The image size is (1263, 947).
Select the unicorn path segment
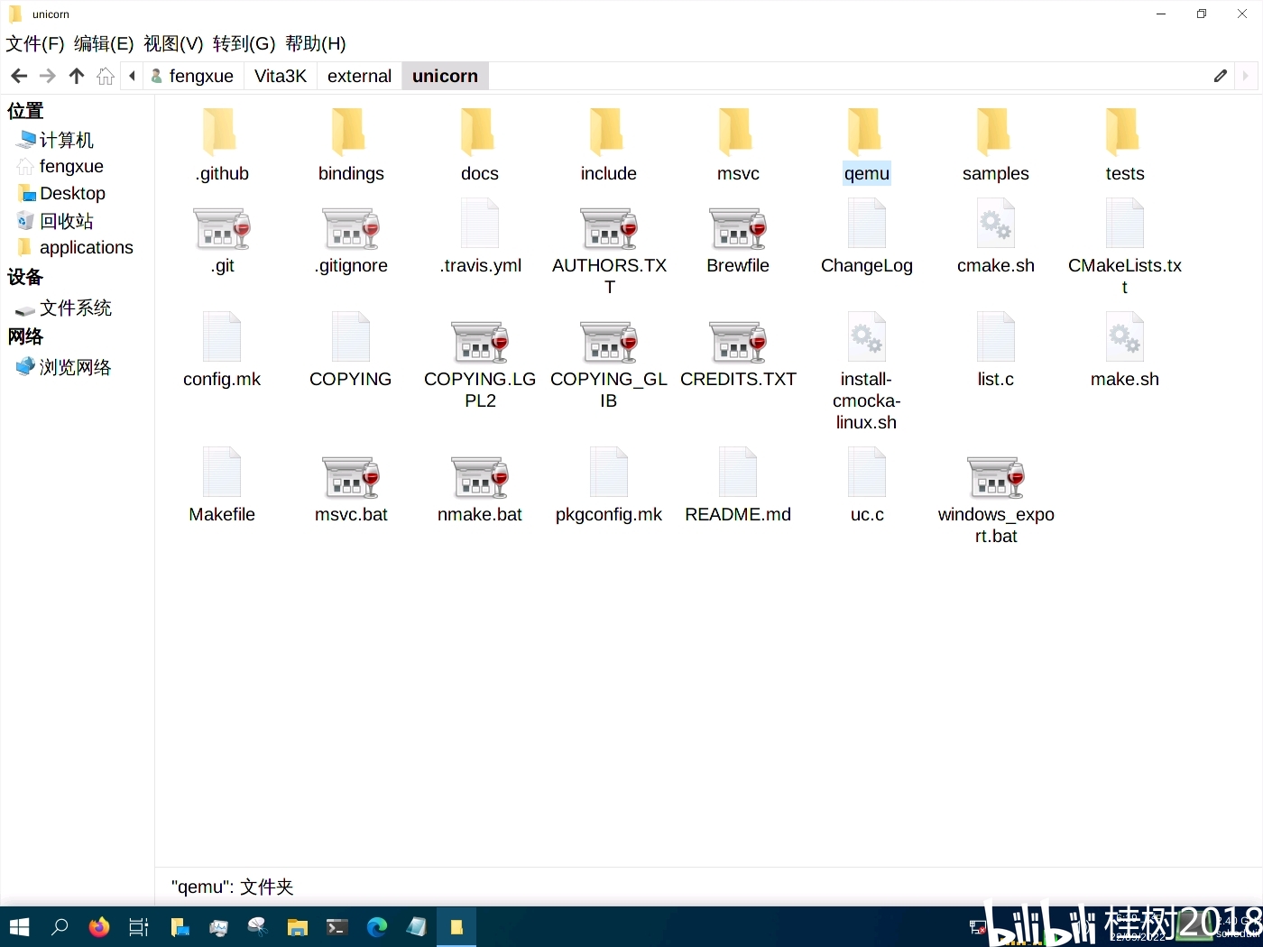[445, 77]
